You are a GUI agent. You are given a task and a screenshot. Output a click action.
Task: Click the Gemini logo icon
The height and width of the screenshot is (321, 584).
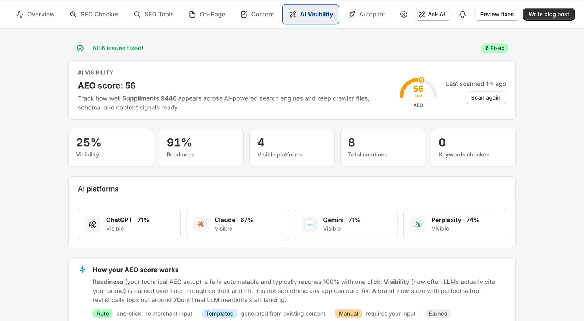[310, 224]
